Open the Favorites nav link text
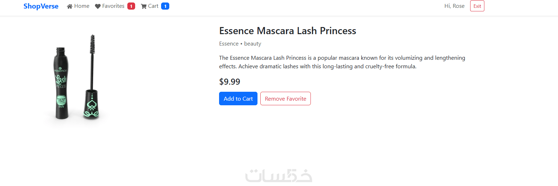Image resolution: width=558 pixels, height=186 pixels. click(x=113, y=6)
